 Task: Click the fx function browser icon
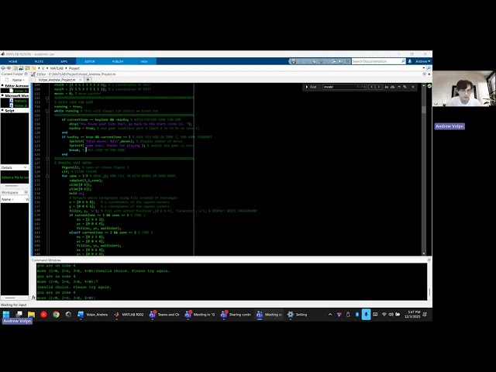point(33,298)
